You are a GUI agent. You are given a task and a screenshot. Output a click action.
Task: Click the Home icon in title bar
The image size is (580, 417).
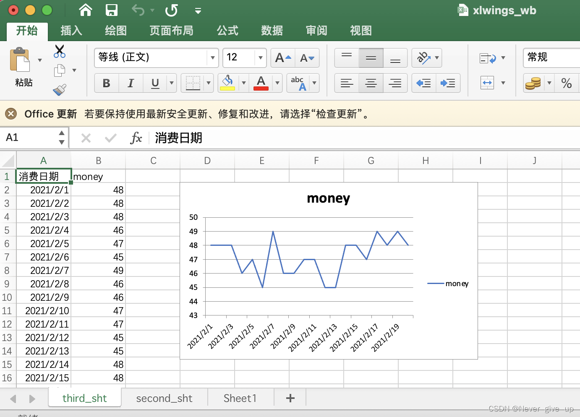coord(86,10)
